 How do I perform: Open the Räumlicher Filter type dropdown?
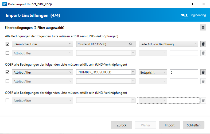pos(42,44)
